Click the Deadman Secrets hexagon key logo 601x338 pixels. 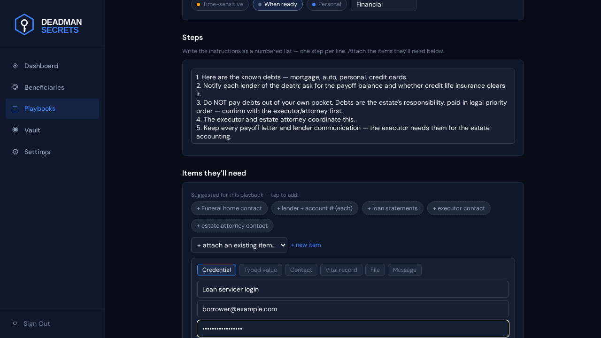(x=24, y=24)
